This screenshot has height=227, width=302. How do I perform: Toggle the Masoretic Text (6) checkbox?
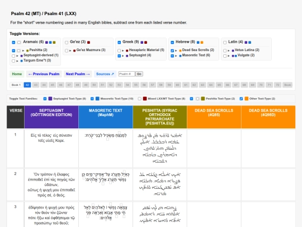click(172, 56)
